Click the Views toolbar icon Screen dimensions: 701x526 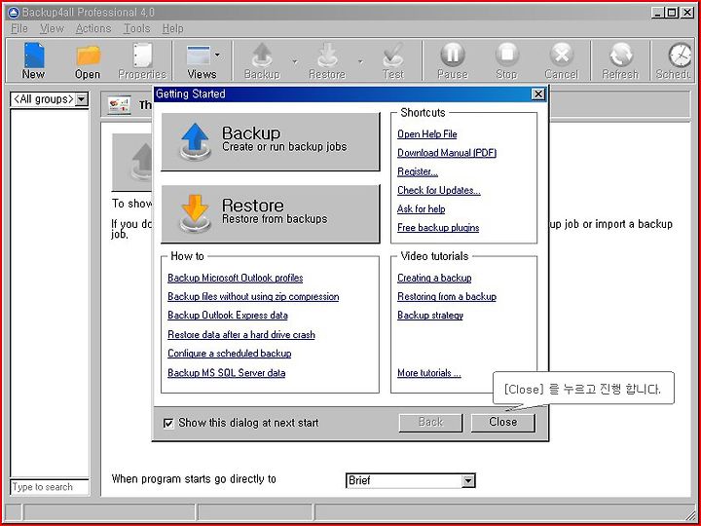(199, 56)
